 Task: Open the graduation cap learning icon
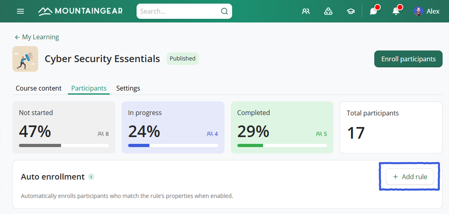click(x=351, y=11)
